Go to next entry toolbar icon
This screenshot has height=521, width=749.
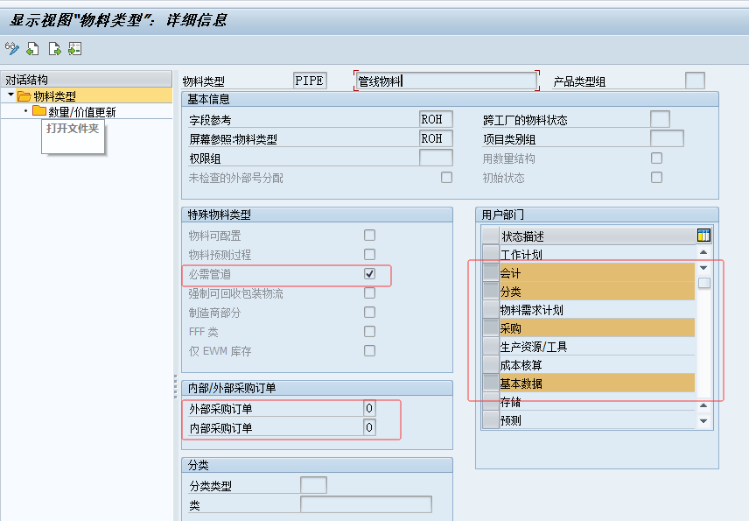[54, 49]
